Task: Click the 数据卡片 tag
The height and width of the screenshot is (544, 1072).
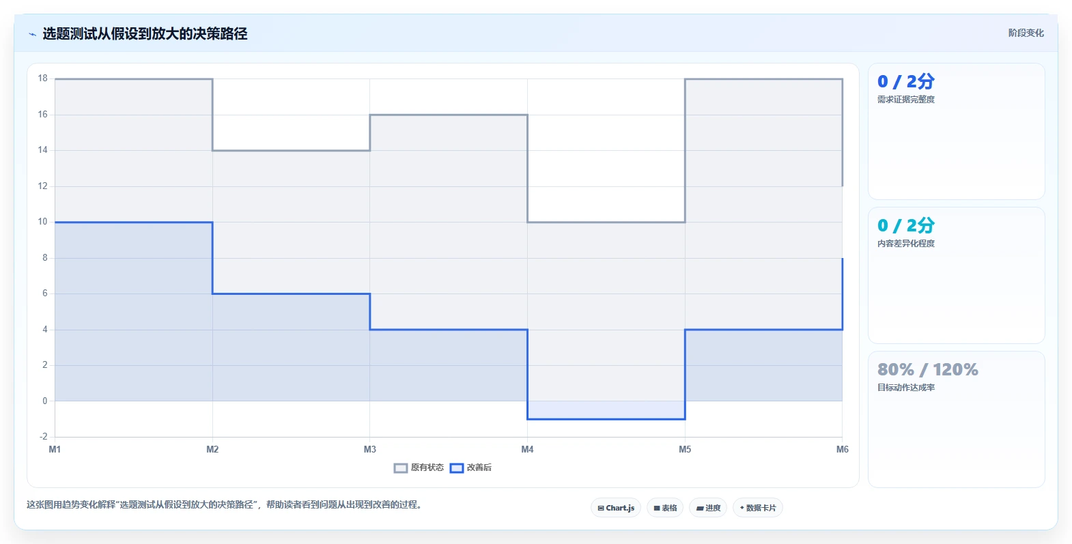Action: coord(758,508)
